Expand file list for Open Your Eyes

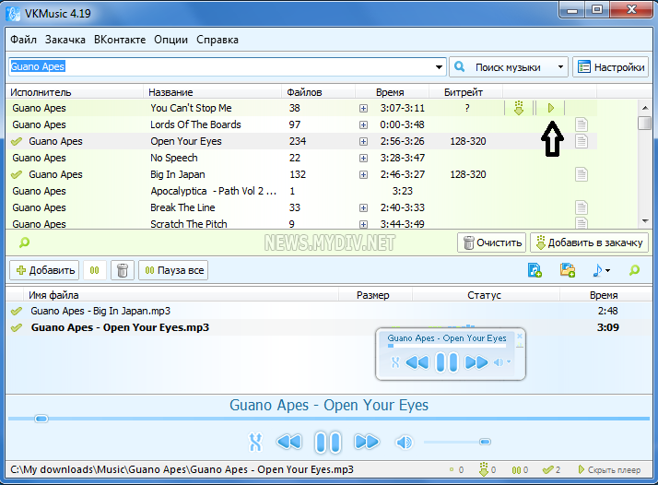click(x=363, y=141)
